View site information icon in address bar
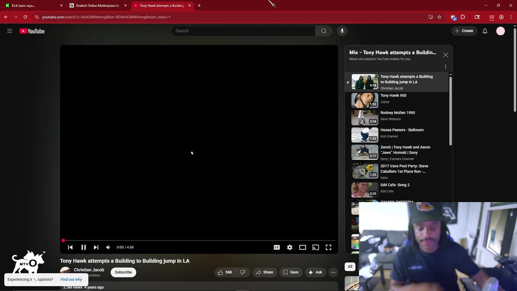Screen dimensions: 517x291 37,17
